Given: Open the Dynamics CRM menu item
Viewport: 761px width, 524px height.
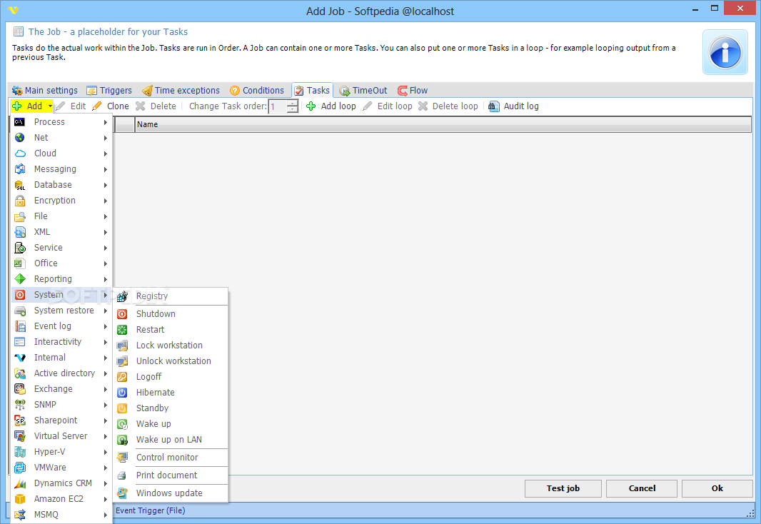Looking at the screenshot, I should coord(61,483).
